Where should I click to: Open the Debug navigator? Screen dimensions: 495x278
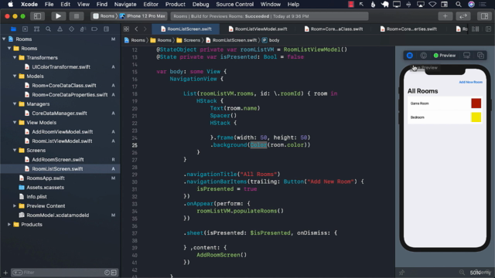[83, 29]
